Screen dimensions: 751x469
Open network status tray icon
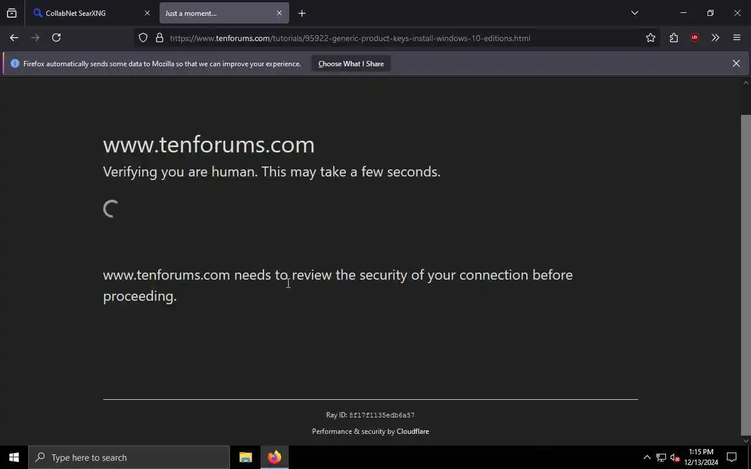click(x=661, y=457)
